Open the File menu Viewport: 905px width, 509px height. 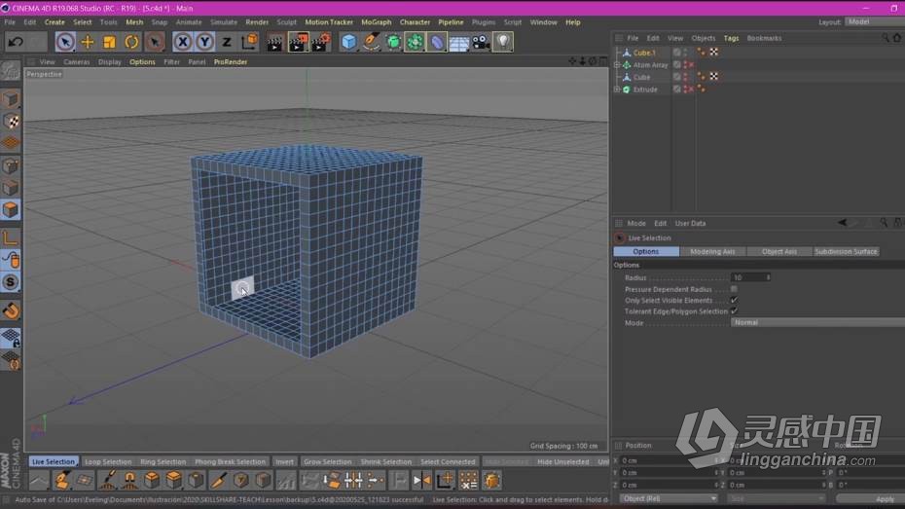[10, 22]
